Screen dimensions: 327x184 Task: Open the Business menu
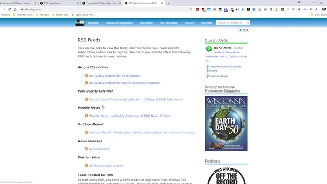[93, 23]
